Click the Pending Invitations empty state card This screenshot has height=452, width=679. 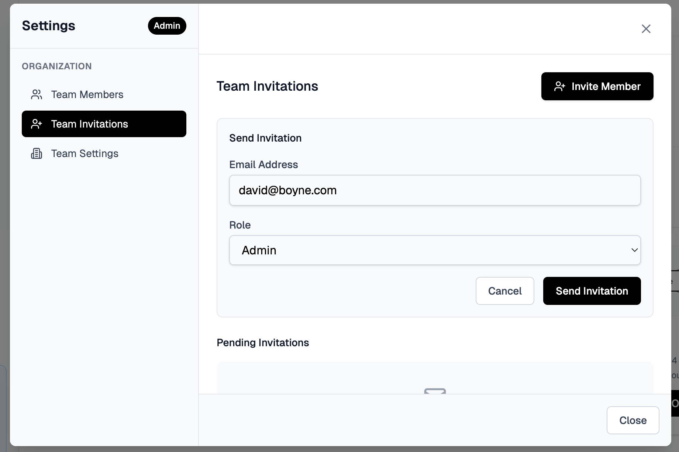click(x=435, y=380)
